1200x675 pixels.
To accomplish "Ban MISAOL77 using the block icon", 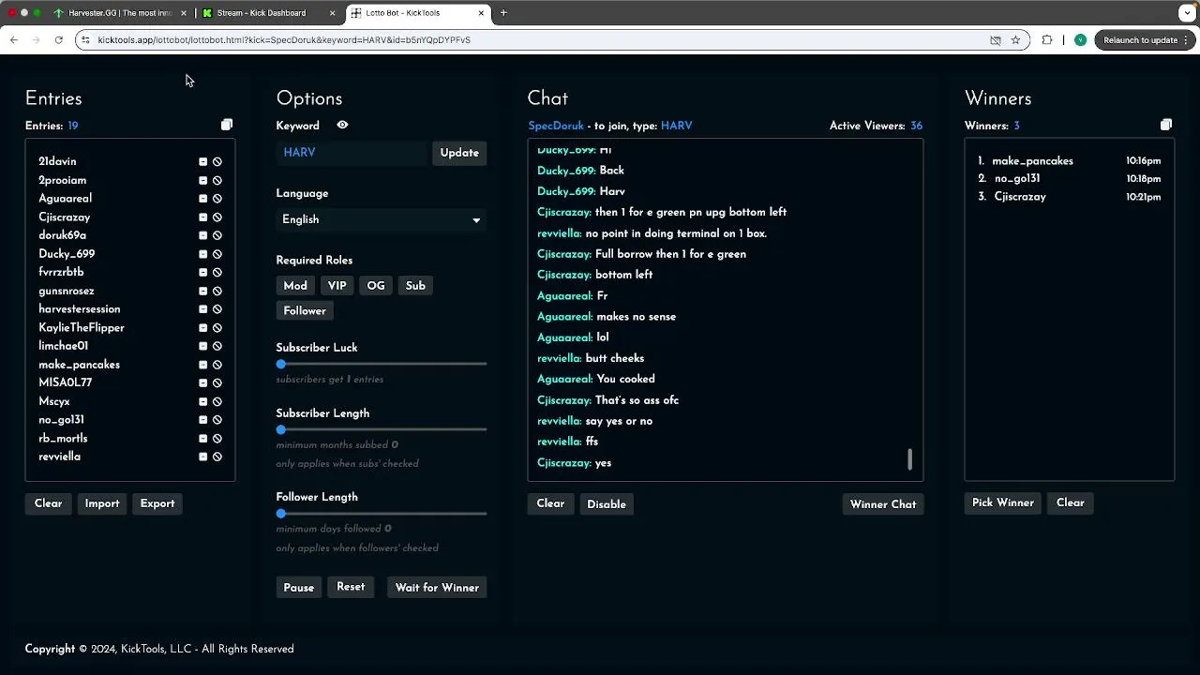I will (x=217, y=383).
